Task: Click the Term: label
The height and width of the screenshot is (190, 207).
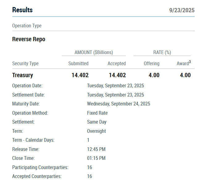Action: tap(18, 131)
